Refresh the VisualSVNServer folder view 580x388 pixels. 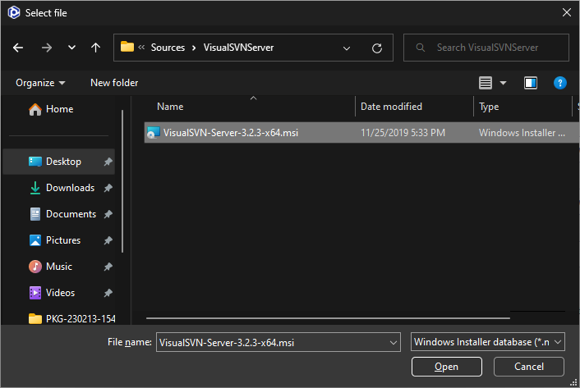point(377,48)
